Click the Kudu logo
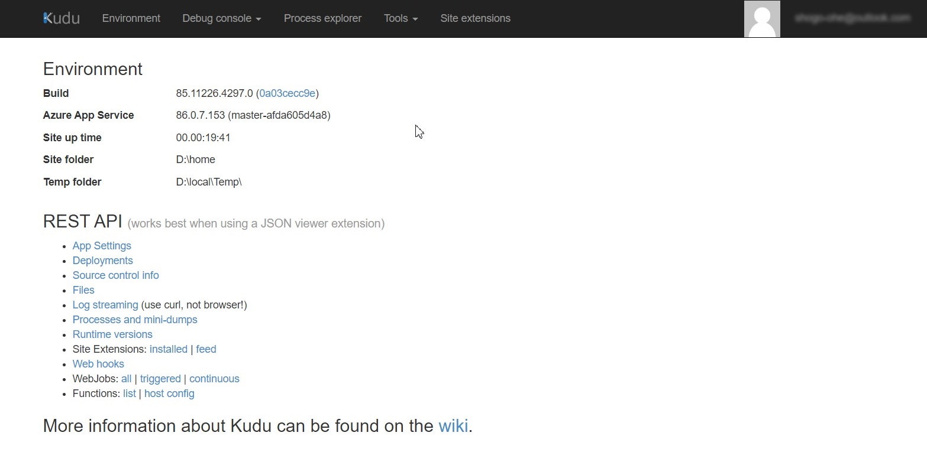Screen dimensions: 927x465 click(x=61, y=18)
